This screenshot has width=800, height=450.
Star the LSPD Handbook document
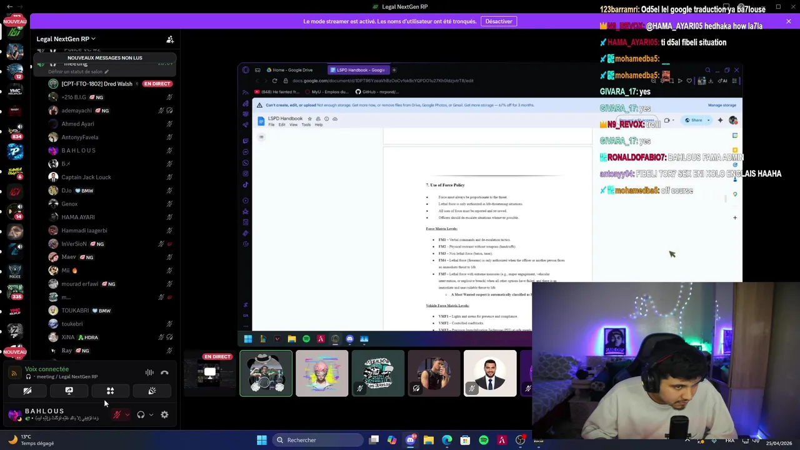pyautogui.click(x=309, y=119)
